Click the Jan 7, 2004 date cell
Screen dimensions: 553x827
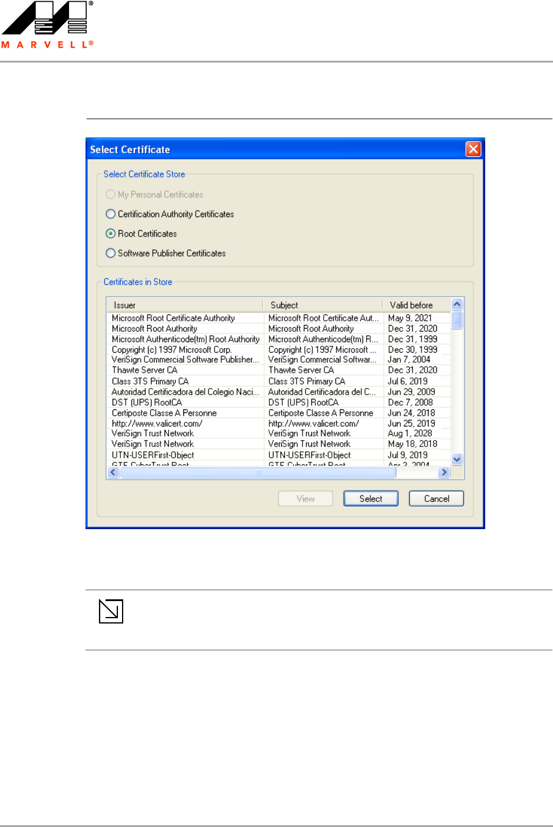pyautogui.click(x=409, y=359)
